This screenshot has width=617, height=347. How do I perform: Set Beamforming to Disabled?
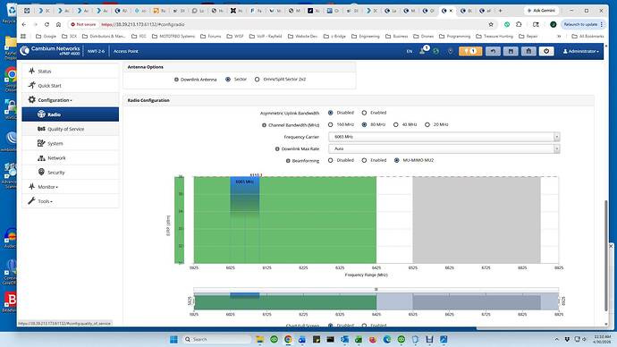coord(331,160)
